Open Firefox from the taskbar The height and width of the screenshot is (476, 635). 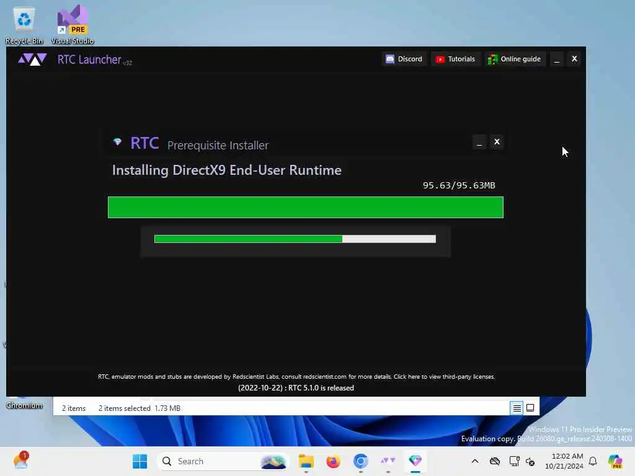click(x=333, y=461)
